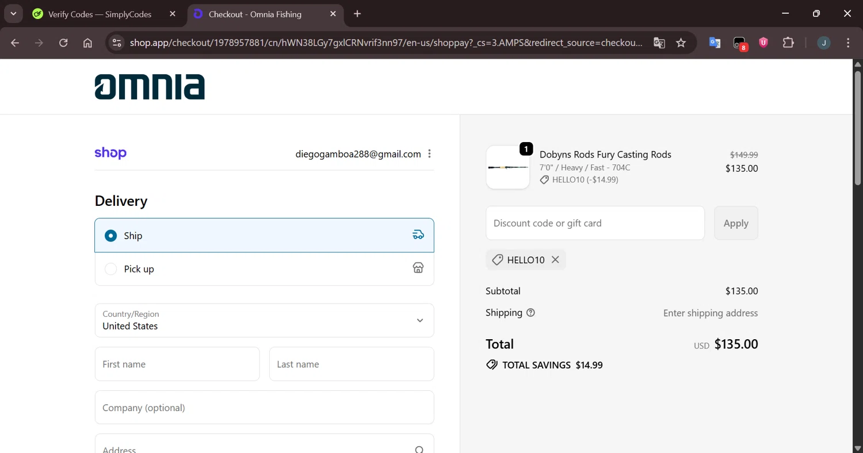Viewport: 863px width, 453px height.
Task: Select the Ship delivery option
Action: coord(264,235)
